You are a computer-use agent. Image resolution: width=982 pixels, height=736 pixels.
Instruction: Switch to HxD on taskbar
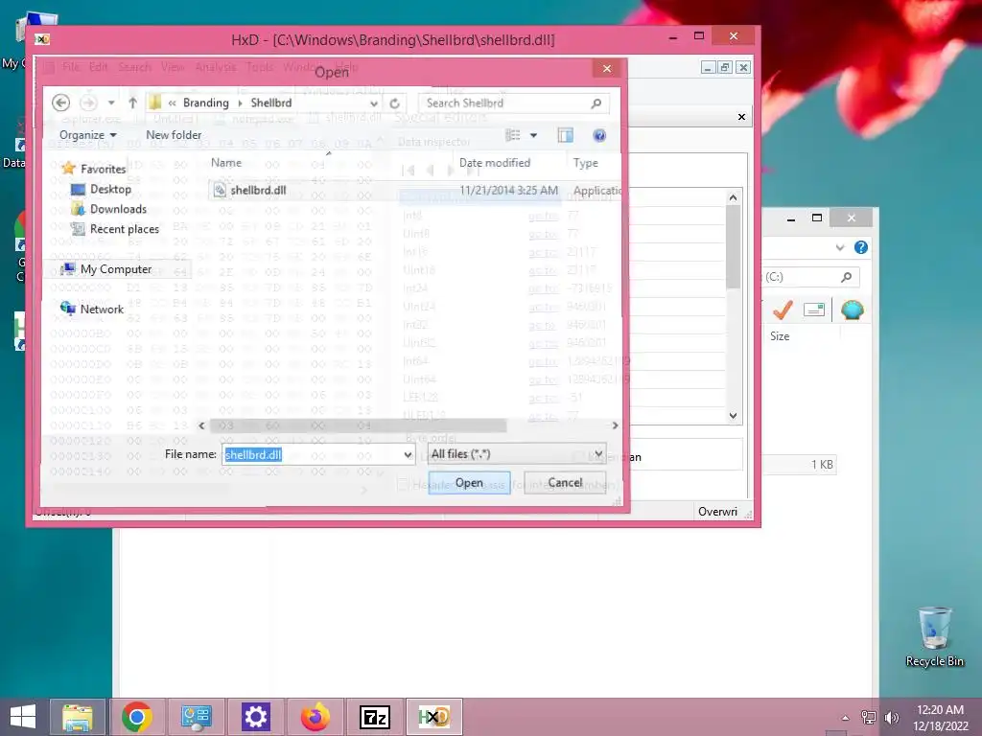pos(434,717)
